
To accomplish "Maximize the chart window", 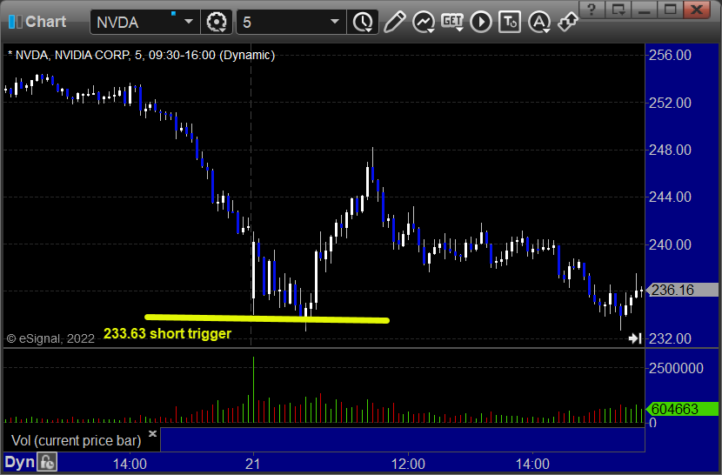I will [670, 10].
